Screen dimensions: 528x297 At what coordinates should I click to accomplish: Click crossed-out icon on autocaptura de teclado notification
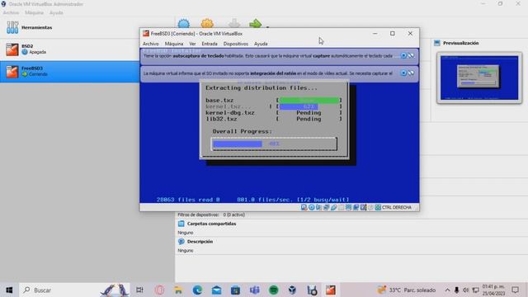tap(411, 55)
